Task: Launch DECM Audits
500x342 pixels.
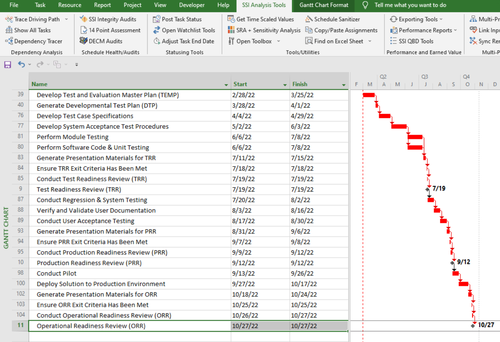Action: [x=101, y=41]
